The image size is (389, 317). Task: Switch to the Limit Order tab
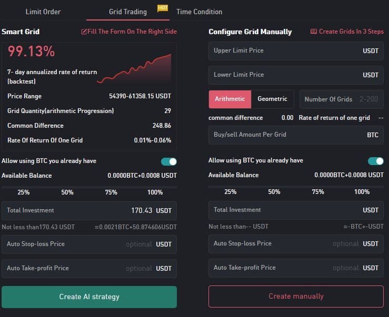pos(43,12)
